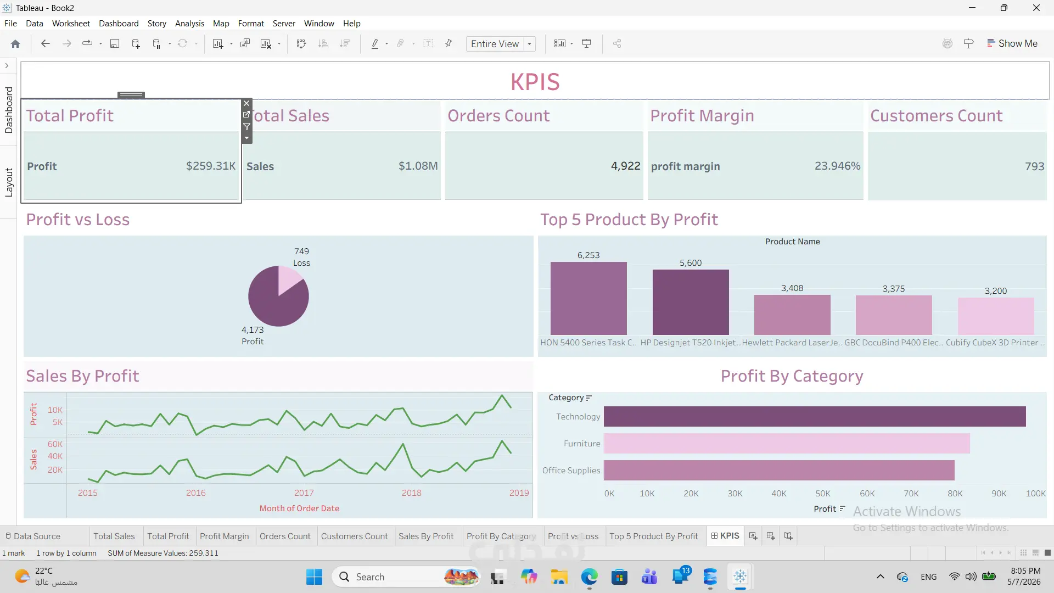The image size is (1054, 593).
Task: Open the Dashboard menu
Action: point(119,24)
